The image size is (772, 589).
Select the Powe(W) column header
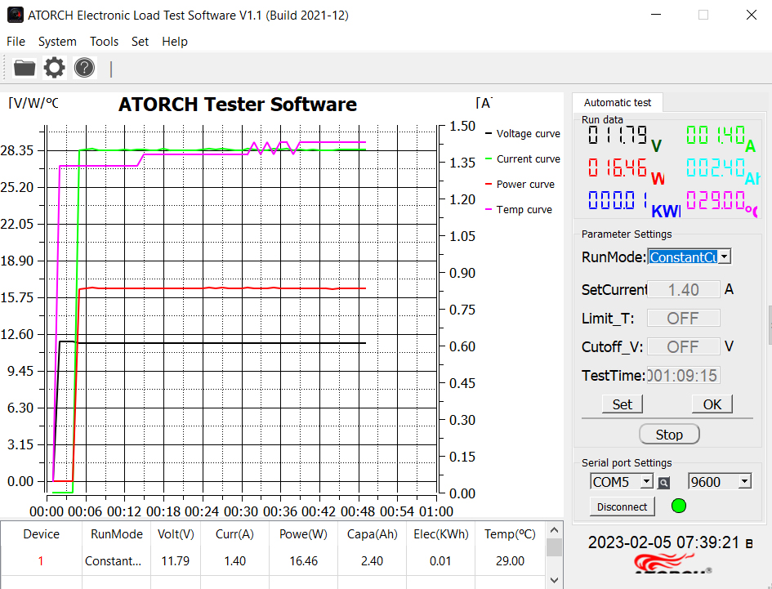point(303,534)
